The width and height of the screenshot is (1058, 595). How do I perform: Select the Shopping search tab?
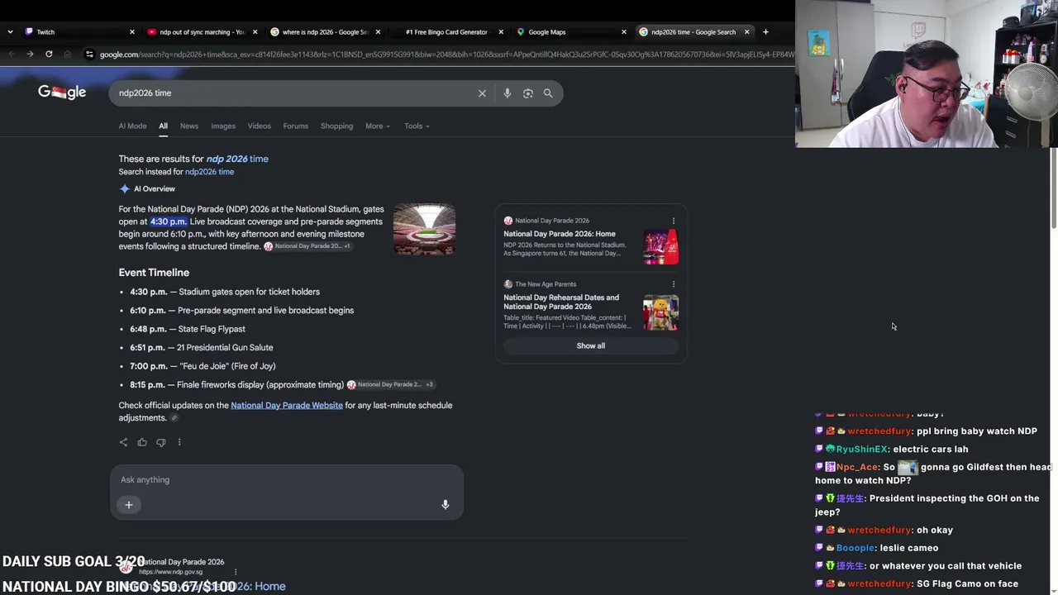pos(336,126)
